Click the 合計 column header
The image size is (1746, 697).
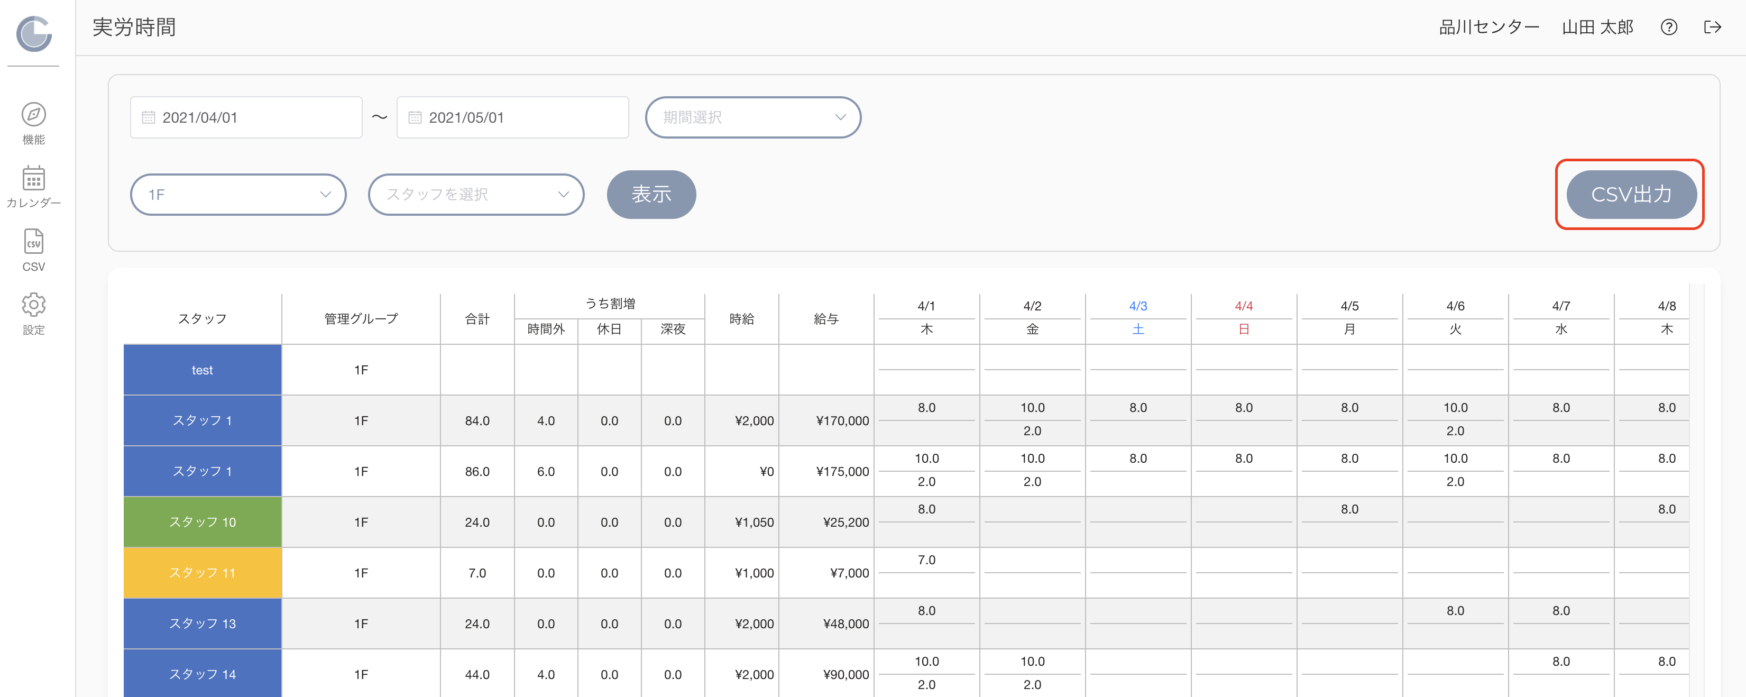(x=477, y=319)
